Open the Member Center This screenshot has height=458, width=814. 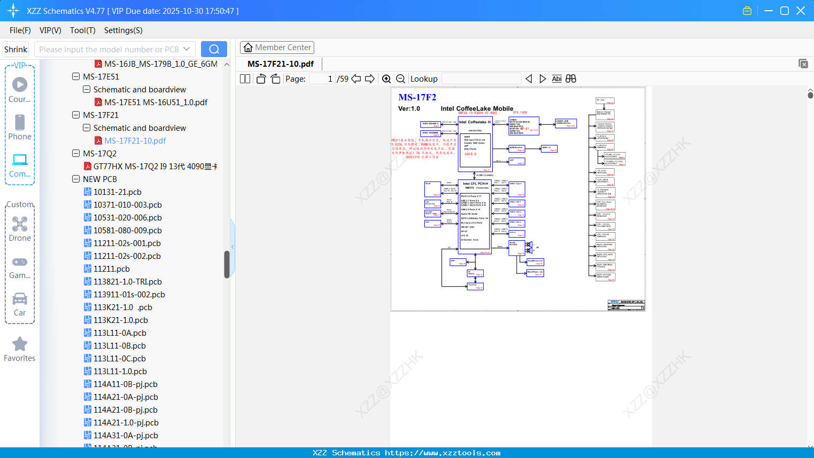(277, 48)
